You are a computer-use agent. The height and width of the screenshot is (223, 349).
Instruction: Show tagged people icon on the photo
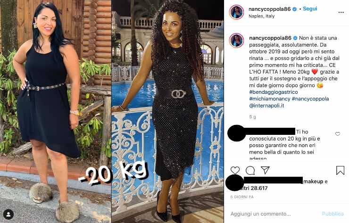click(x=8, y=215)
